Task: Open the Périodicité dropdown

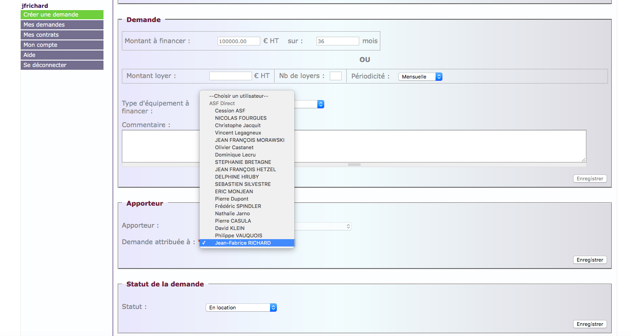Action: click(x=420, y=77)
